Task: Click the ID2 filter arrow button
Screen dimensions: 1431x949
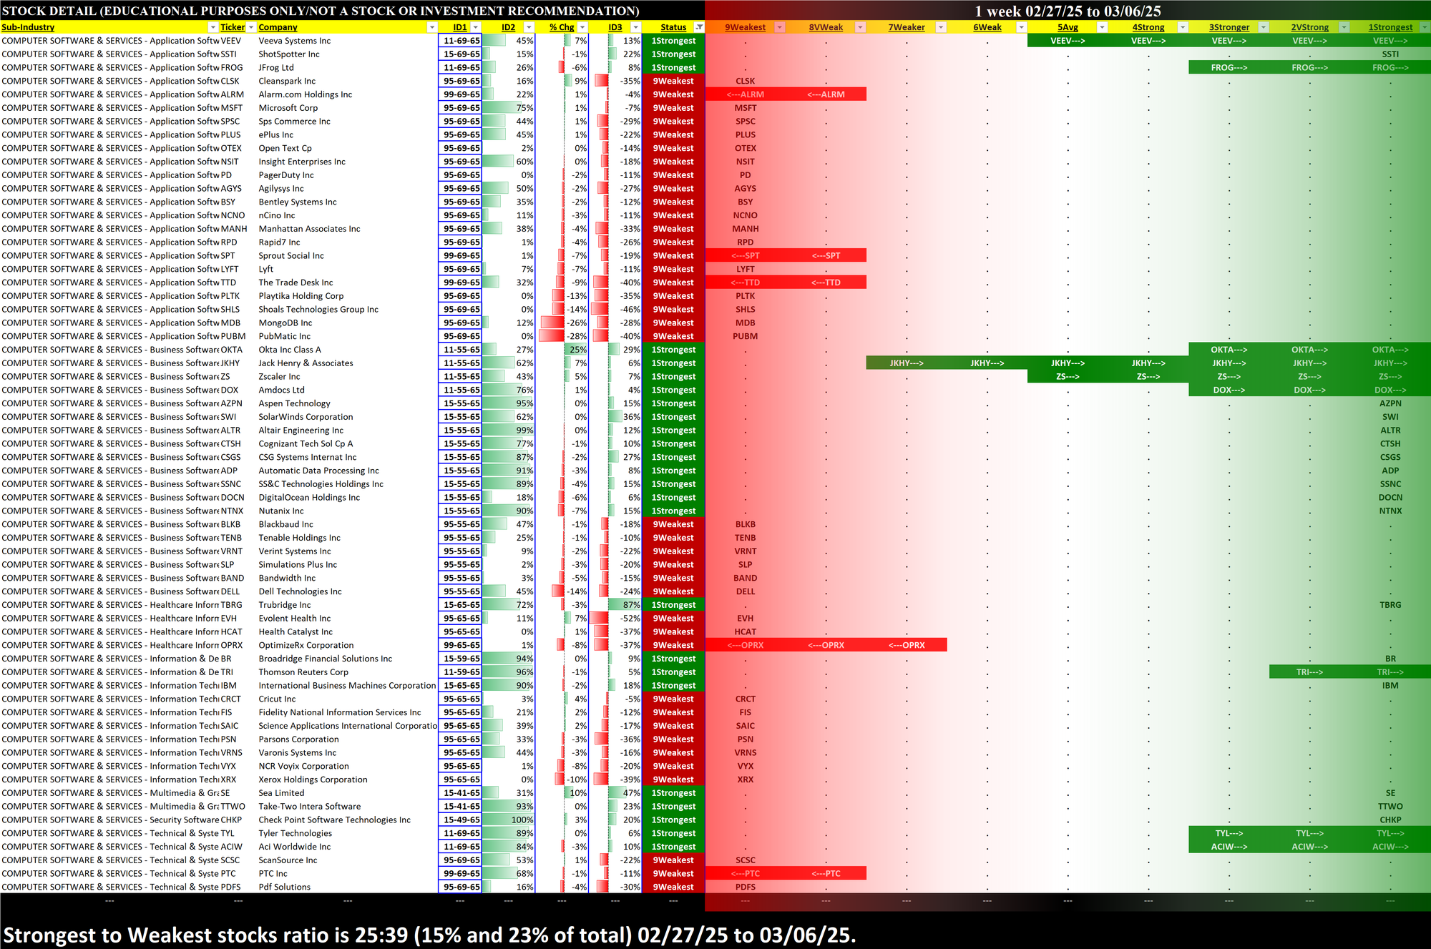Action: 529,27
